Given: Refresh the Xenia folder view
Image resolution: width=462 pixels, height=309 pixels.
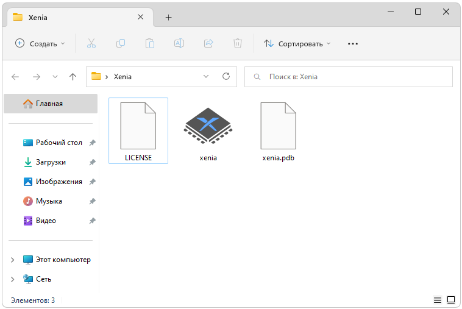Looking at the screenshot, I should 226,77.
